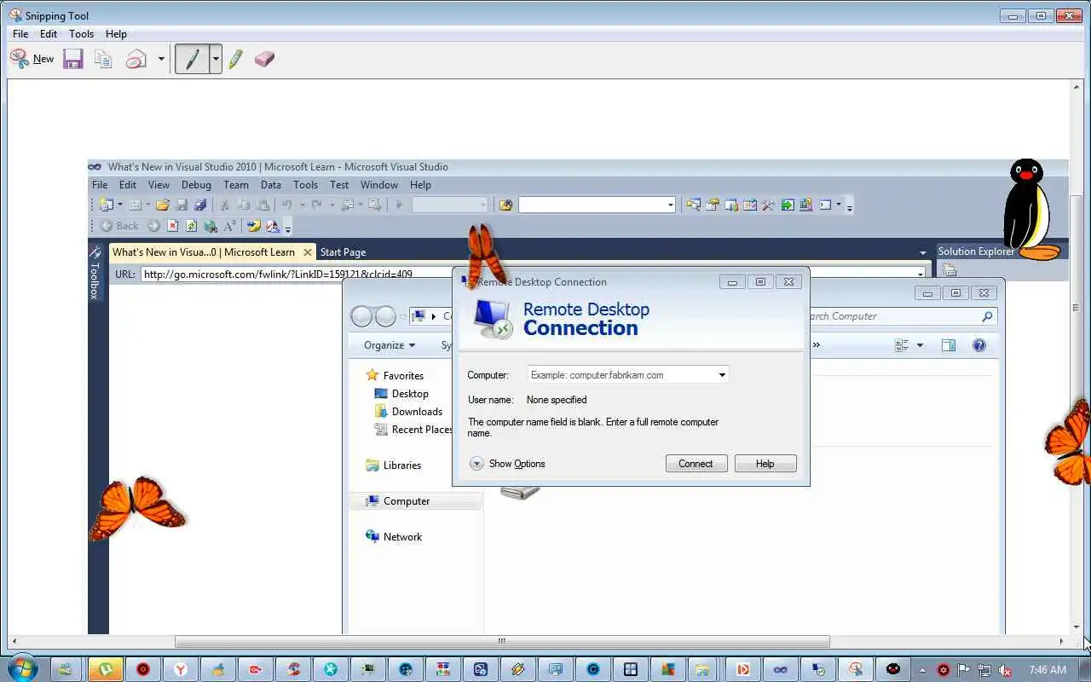The height and width of the screenshot is (682, 1091).
Task: Select Desktop under Favorites
Action: tap(401, 394)
